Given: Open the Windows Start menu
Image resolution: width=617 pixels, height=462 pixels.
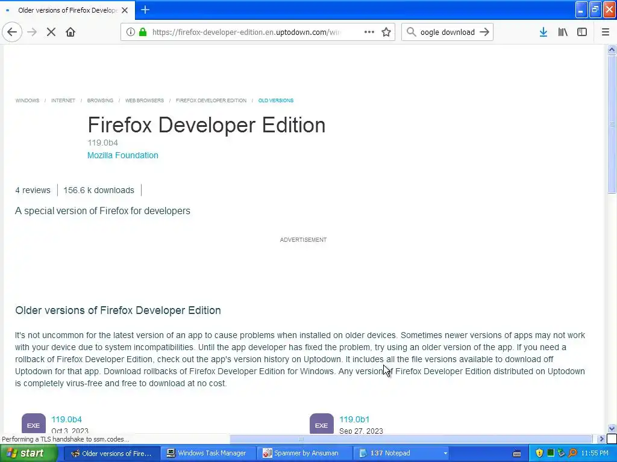Looking at the screenshot, I should tap(28, 454).
